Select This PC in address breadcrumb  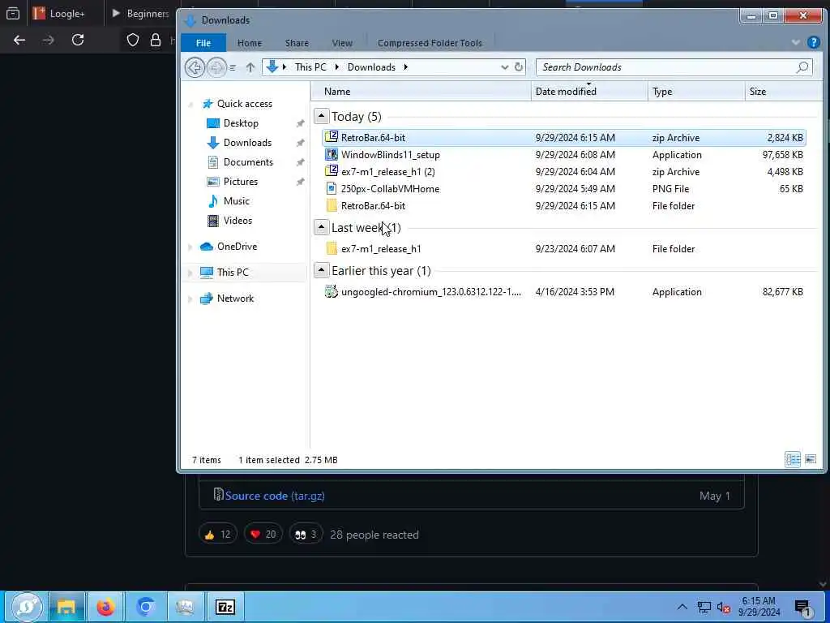click(x=310, y=67)
